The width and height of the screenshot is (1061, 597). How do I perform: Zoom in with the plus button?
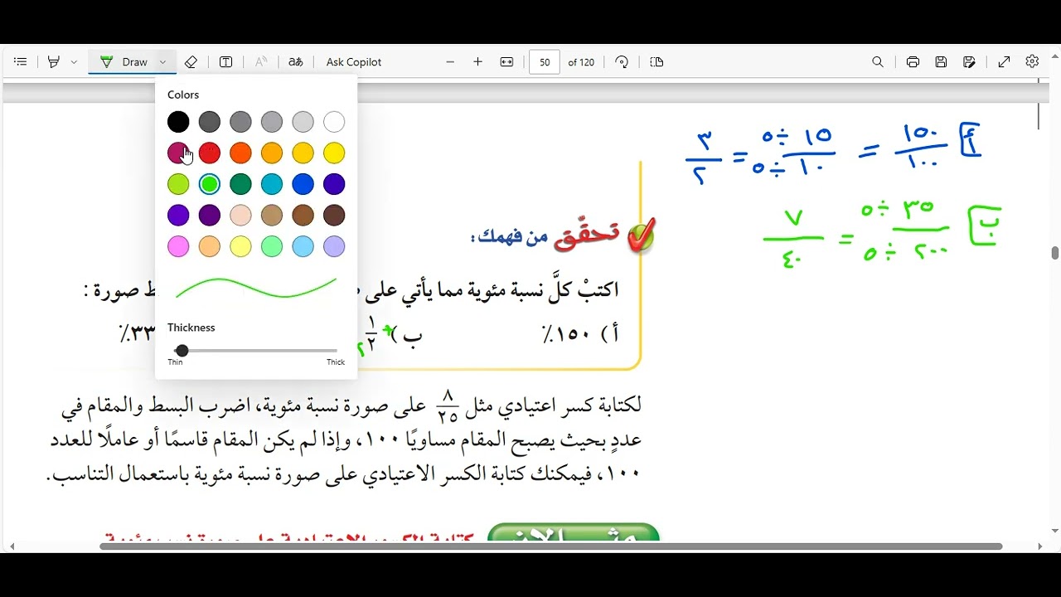tap(477, 62)
